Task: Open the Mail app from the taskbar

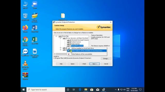Action: [98, 90]
